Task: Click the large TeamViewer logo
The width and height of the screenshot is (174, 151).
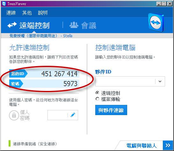Action: tap(156, 23)
